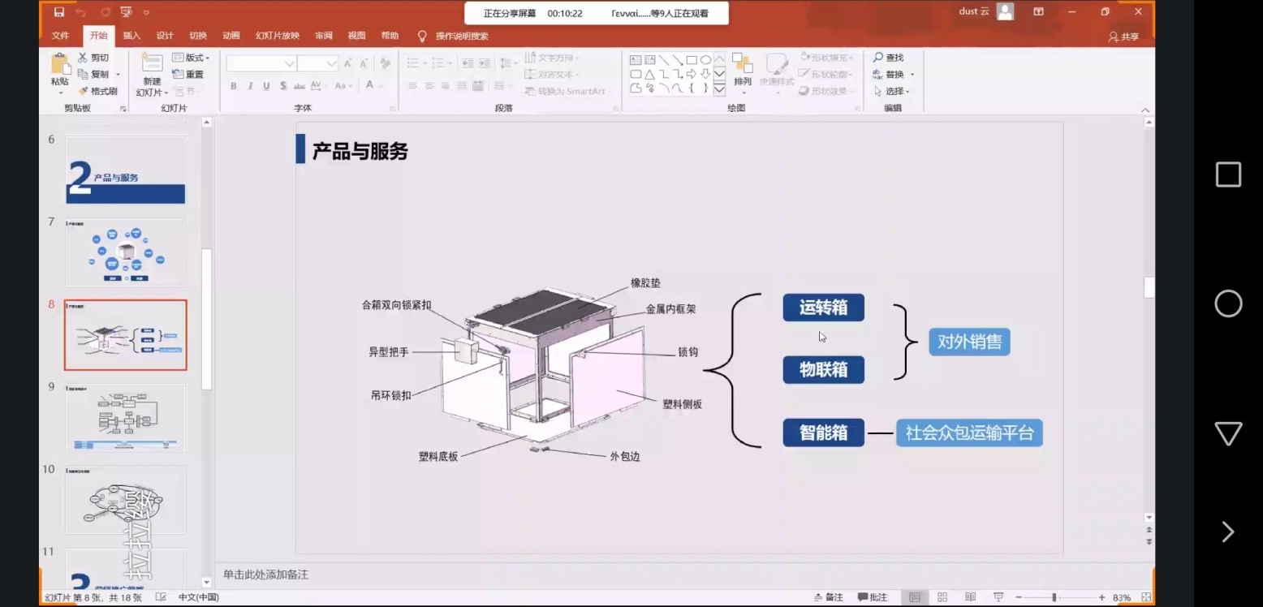The width and height of the screenshot is (1263, 607).
Task: Expand the font name combo box
Action: tap(289, 63)
